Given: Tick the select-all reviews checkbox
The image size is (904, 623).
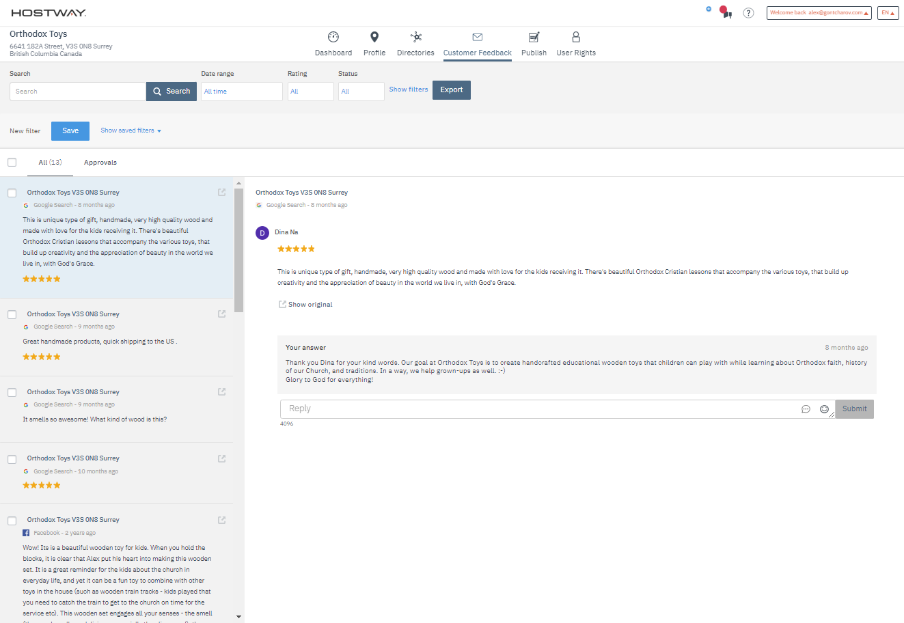Looking at the screenshot, I should click(x=12, y=163).
